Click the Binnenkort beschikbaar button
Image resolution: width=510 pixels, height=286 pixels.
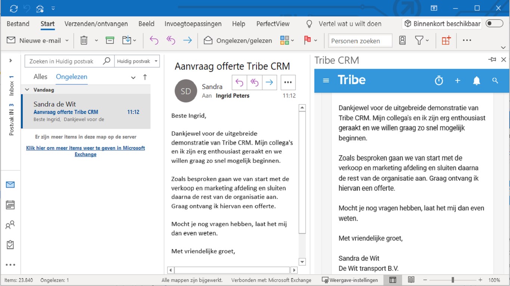442,24
